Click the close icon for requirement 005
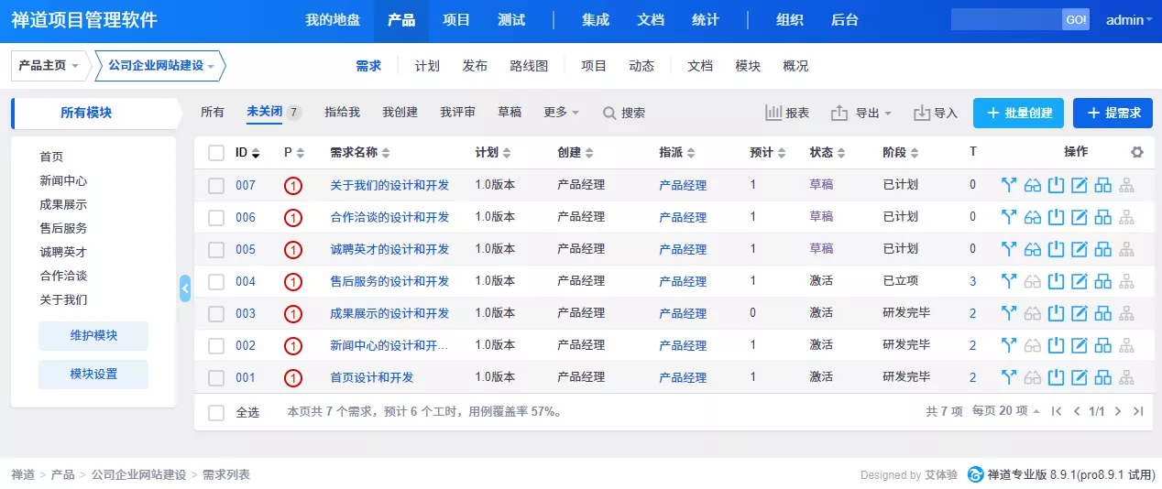This screenshot has width=1162, height=489. (x=1056, y=249)
